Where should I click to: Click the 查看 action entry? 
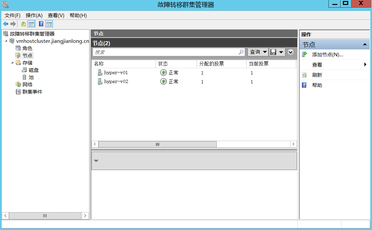pyautogui.click(x=317, y=65)
